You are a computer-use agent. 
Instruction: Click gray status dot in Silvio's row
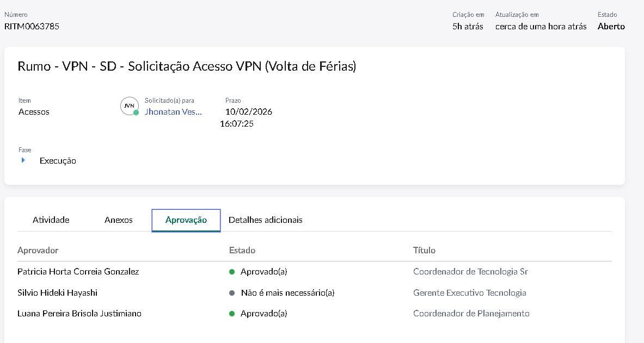(x=232, y=293)
